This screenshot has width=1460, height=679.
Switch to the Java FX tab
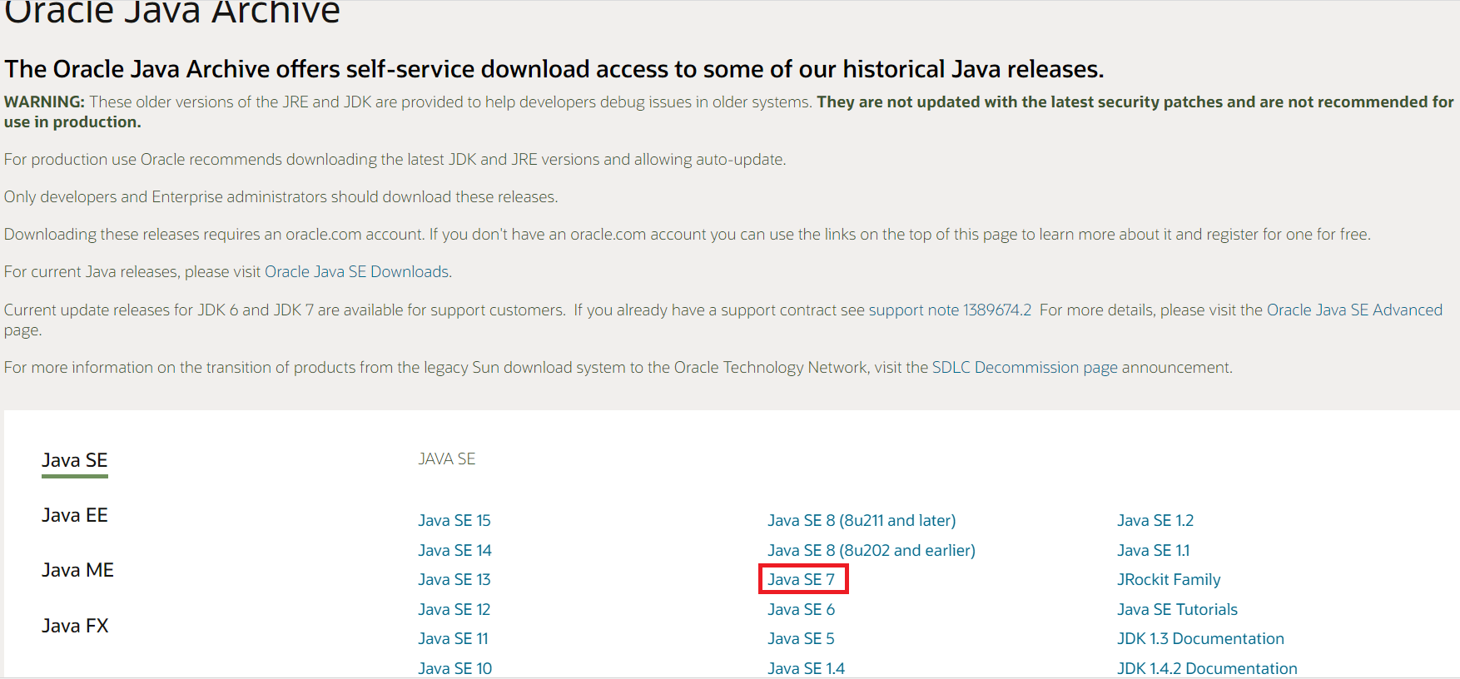[x=75, y=626]
